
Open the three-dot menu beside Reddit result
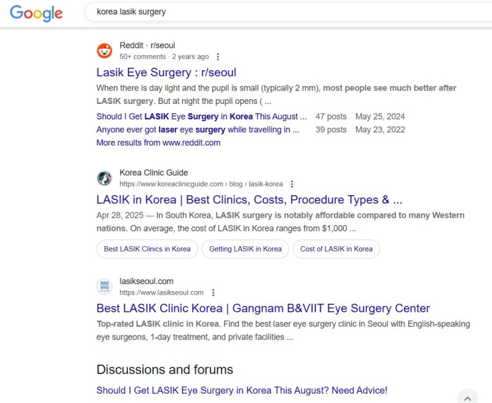tap(218, 57)
